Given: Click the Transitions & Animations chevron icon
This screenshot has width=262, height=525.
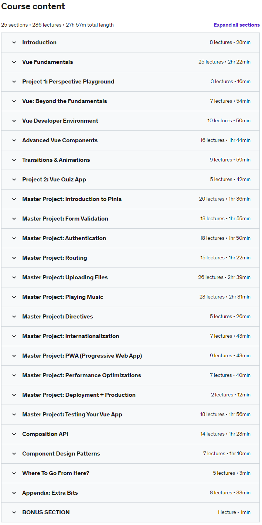Looking at the screenshot, I should click(x=14, y=160).
